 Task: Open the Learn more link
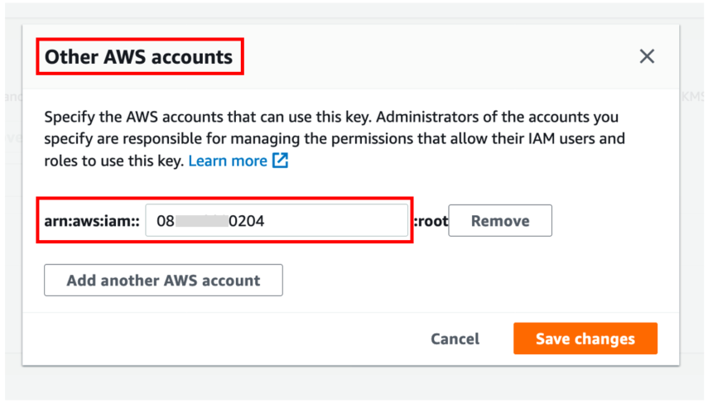[228, 161]
